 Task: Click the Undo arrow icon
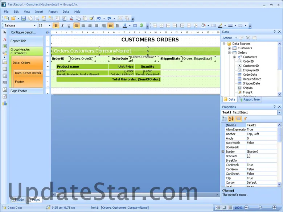pos(99,18)
